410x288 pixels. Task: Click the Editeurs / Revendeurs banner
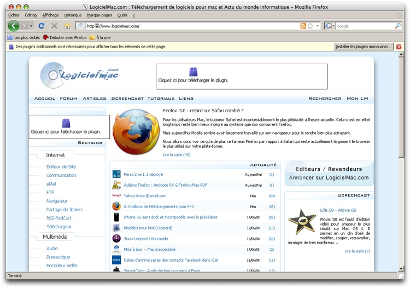[x=329, y=174]
